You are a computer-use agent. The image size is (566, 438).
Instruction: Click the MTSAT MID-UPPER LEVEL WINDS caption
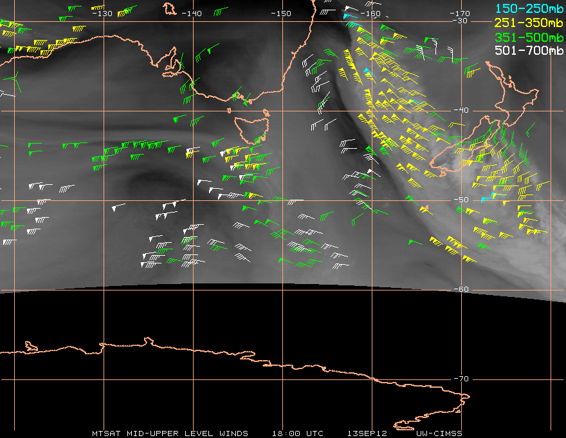pyautogui.click(x=170, y=433)
